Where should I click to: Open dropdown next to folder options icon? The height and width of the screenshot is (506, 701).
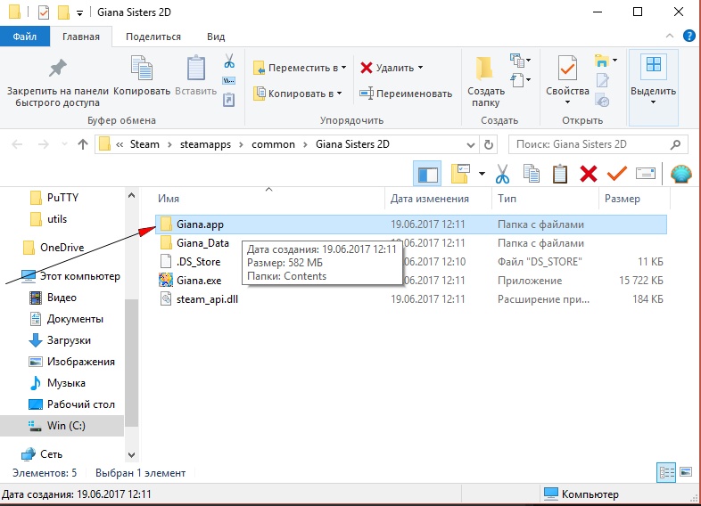point(482,174)
